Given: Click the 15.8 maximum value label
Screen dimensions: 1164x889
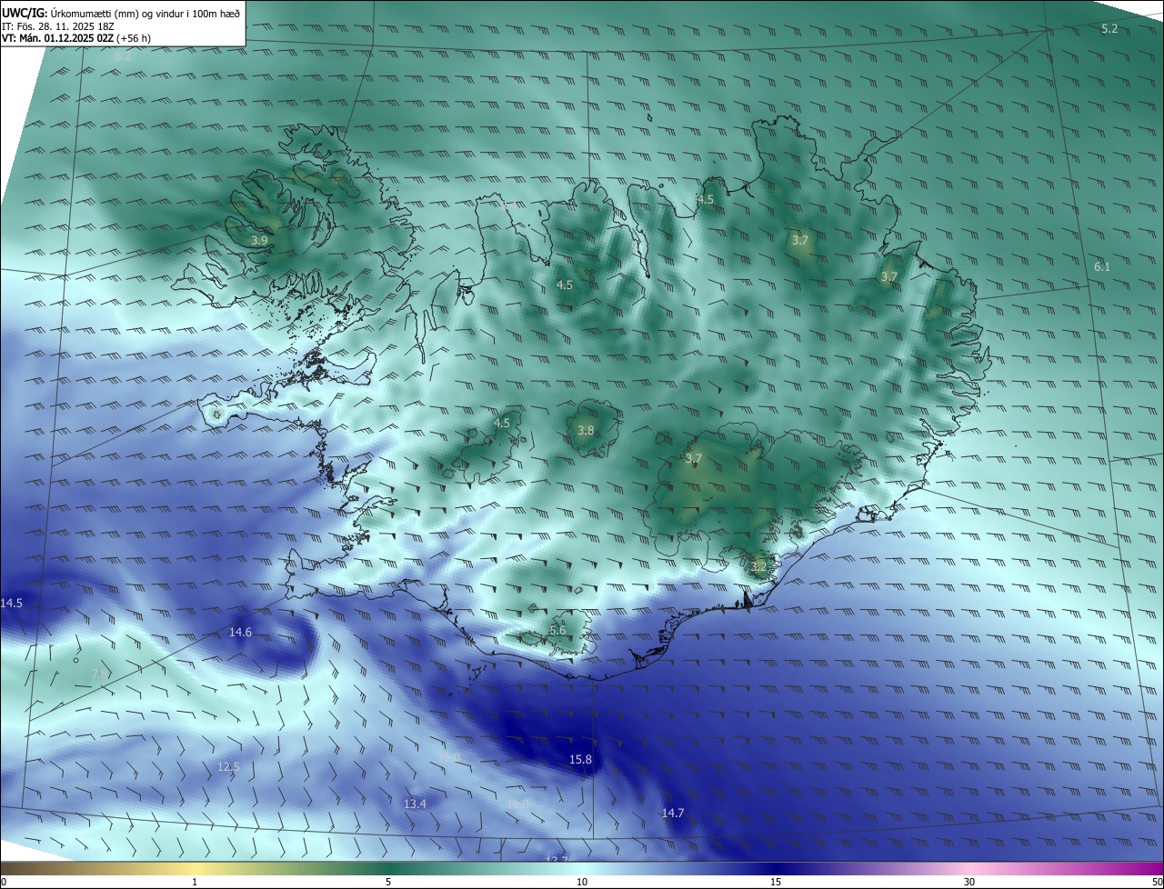Looking at the screenshot, I should [x=580, y=760].
